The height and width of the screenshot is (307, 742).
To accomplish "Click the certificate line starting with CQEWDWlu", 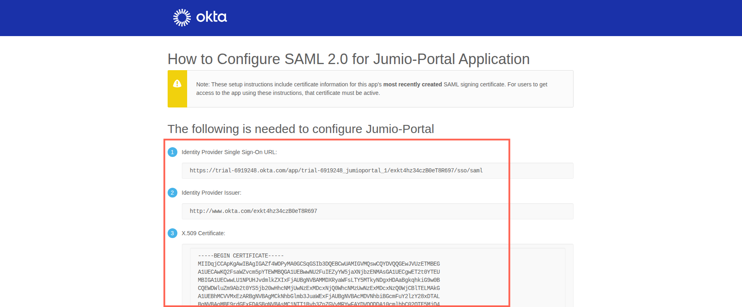I will (x=319, y=288).
